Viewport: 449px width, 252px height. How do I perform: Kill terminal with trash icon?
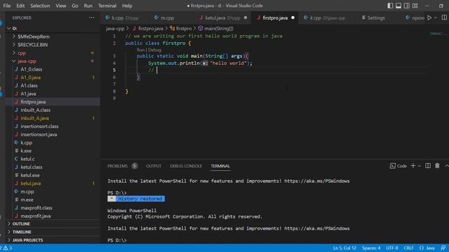pyautogui.click(x=437, y=166)
